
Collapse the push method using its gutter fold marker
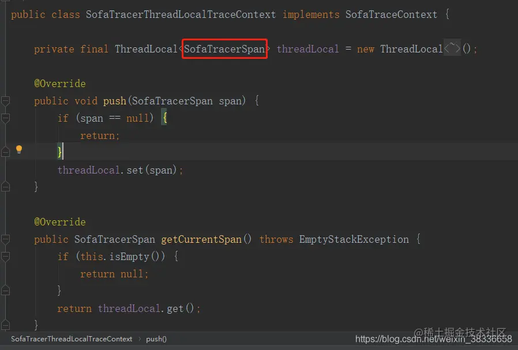click(5, 101)
